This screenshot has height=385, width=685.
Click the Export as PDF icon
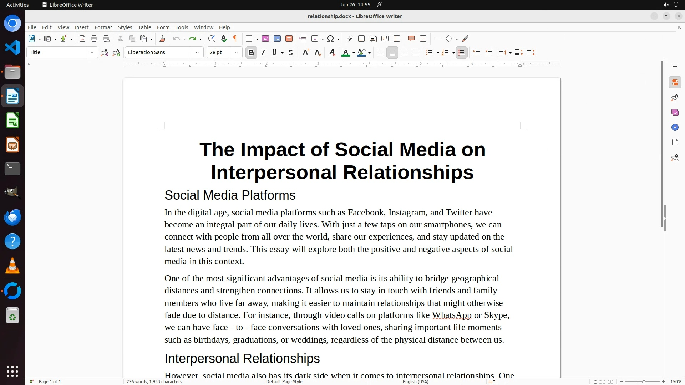point(82,38)
